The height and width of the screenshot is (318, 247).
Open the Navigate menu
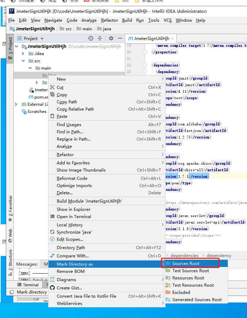point(53,20)
